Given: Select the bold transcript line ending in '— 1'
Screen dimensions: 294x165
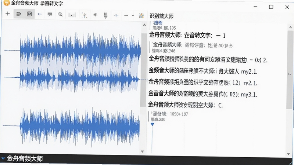Looking at the screenshot, I should pos(187,35).
